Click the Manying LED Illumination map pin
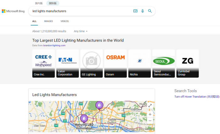 84,119
